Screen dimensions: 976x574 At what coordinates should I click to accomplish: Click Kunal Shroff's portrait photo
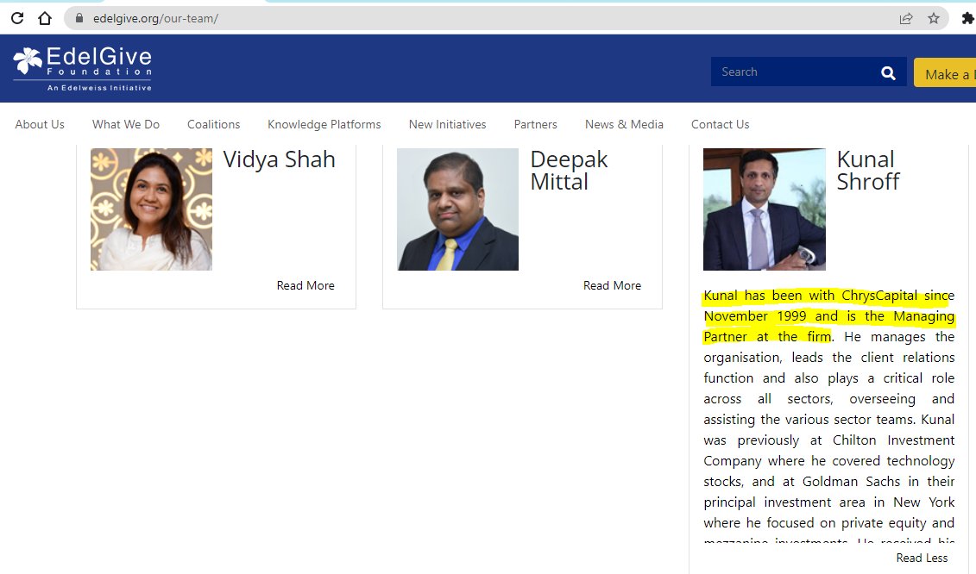[x=765, y=209]
